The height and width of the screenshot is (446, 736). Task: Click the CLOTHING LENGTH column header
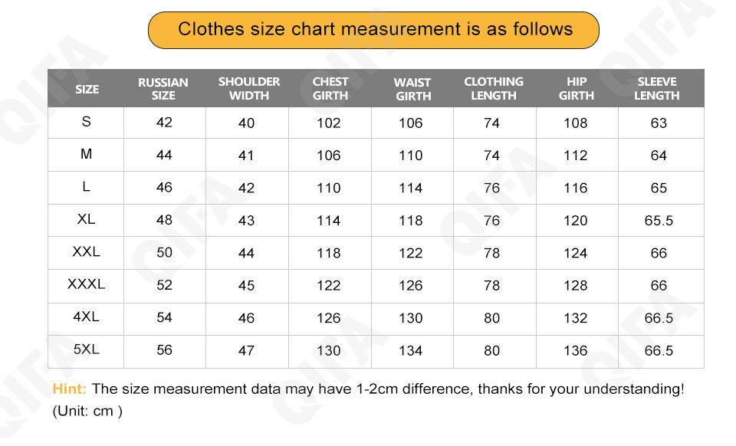tap(494, 89)
